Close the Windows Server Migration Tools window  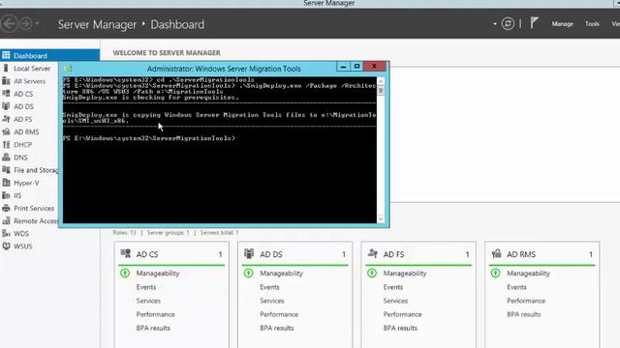coord(374,67)
